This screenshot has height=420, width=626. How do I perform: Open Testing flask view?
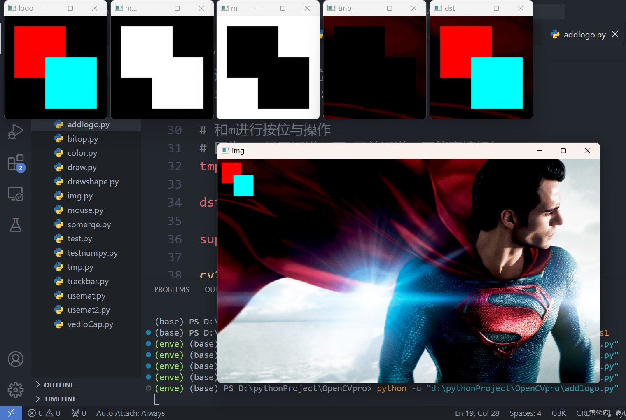(x=16, y=225)
